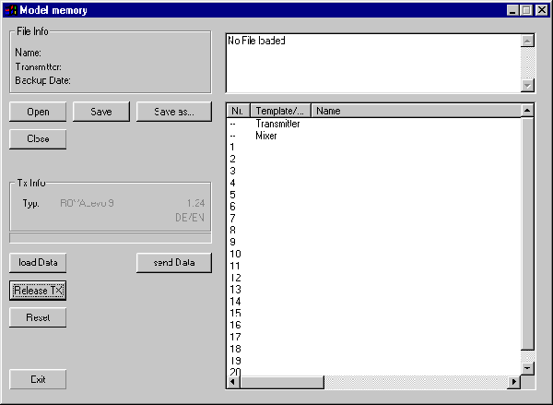Click the load Data button
Screen dimensions: 553x405
coord(37,263)
